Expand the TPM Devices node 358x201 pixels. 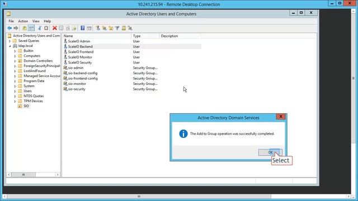coord(15,101)
